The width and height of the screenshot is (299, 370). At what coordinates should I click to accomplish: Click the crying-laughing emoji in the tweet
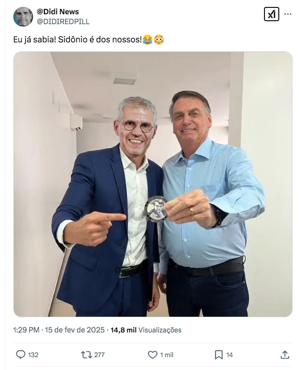tap(147, 39)
